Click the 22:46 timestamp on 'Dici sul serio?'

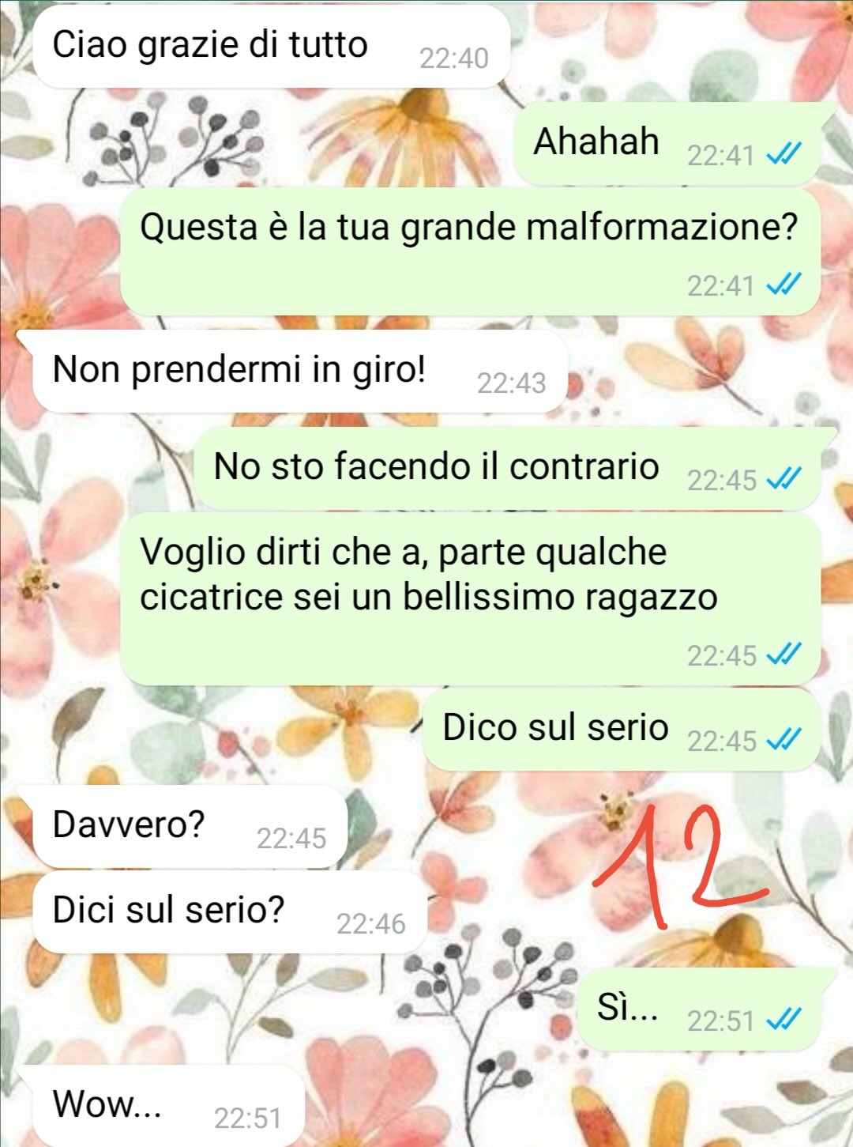click(x=370, y=924)
